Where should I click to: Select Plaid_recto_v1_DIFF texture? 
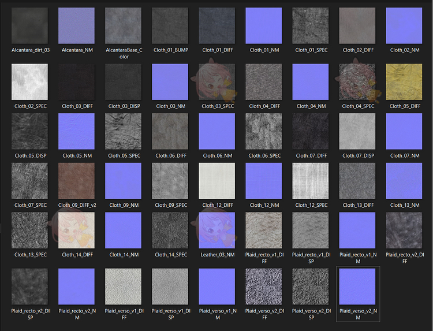[x=264, y=230]
